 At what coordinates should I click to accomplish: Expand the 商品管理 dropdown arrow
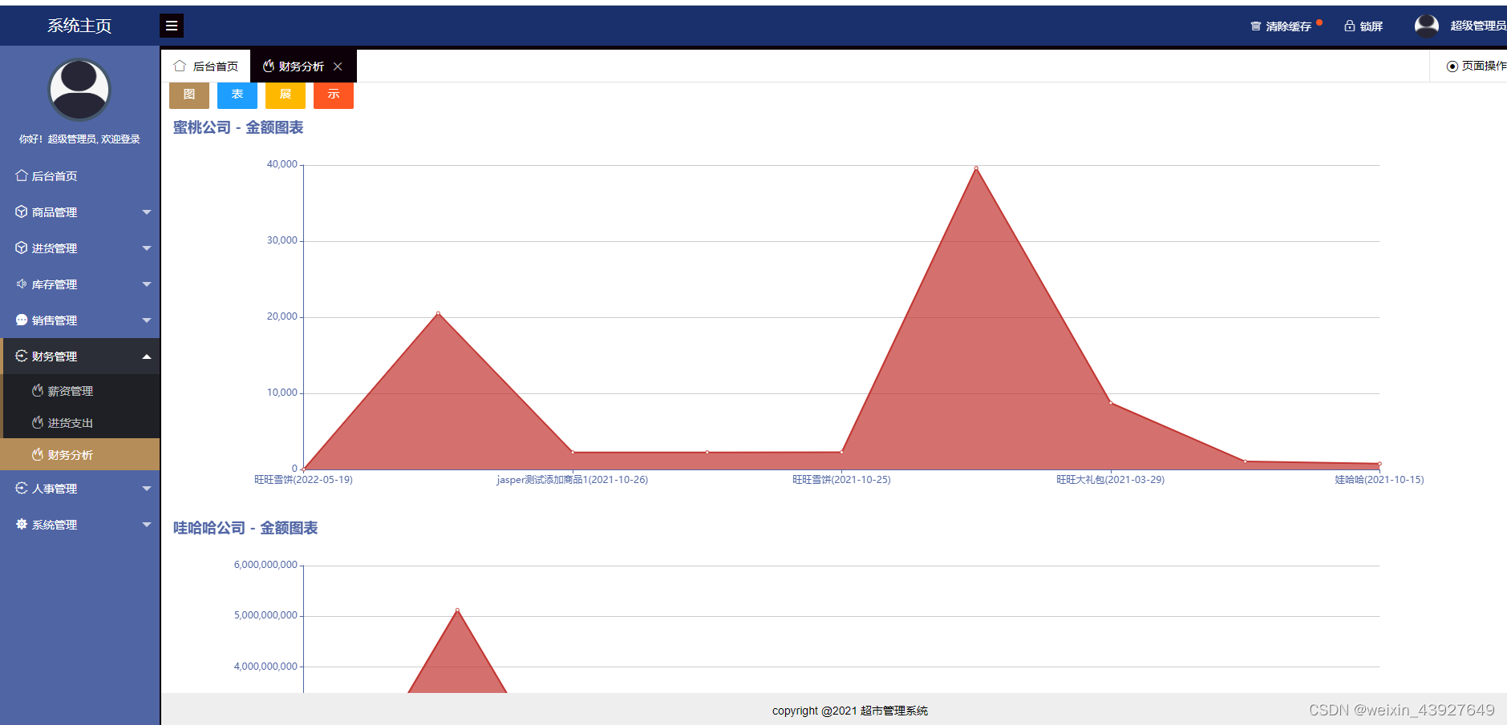click(x=147, y=212)
